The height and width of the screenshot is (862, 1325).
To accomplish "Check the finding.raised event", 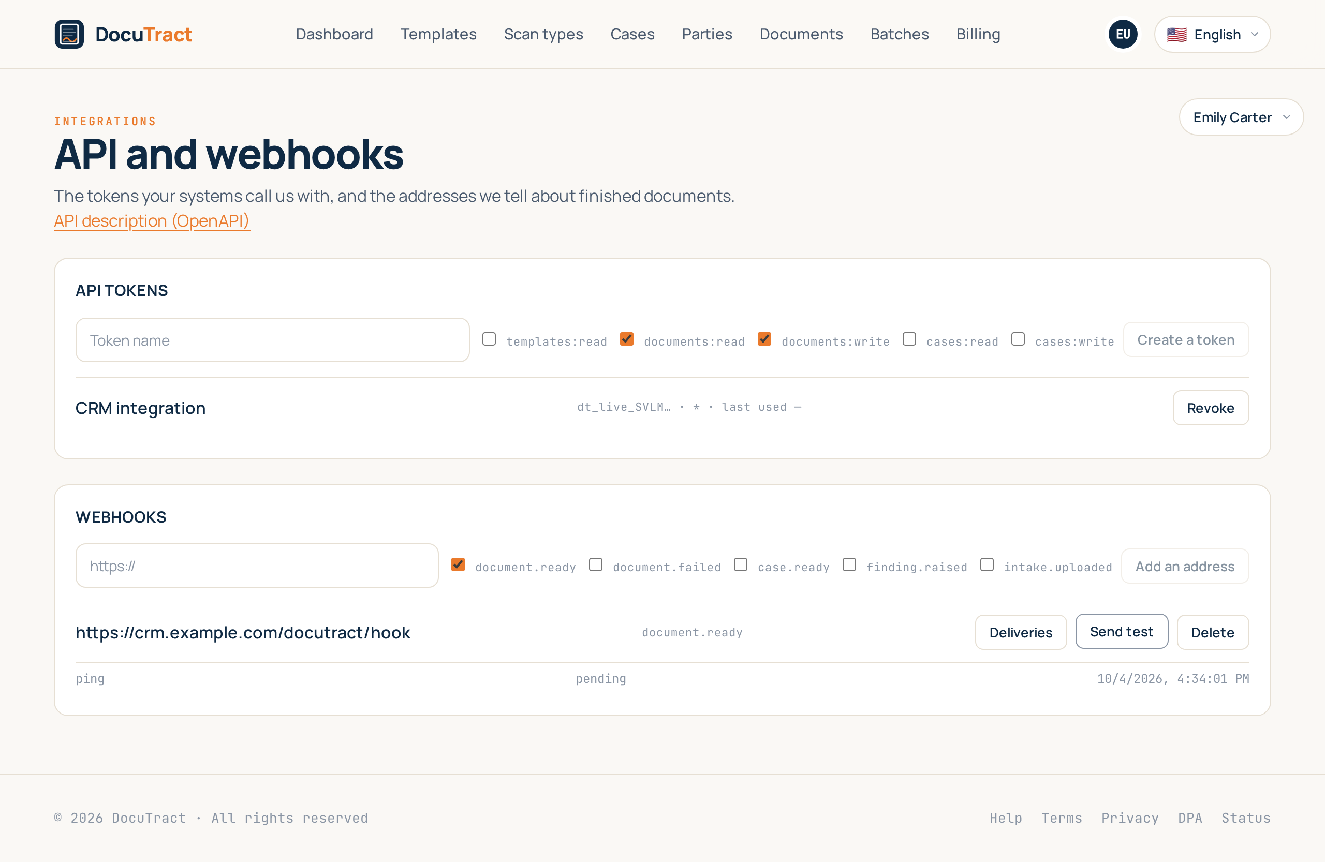I will (849, 564).
